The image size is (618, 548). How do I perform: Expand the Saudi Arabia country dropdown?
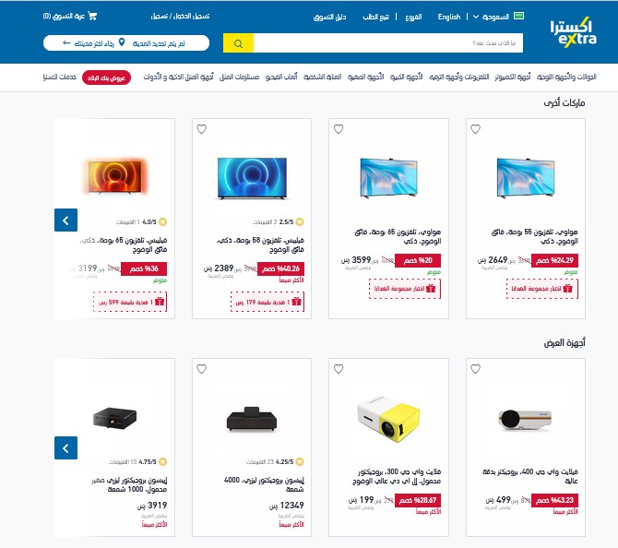point(491,17)
